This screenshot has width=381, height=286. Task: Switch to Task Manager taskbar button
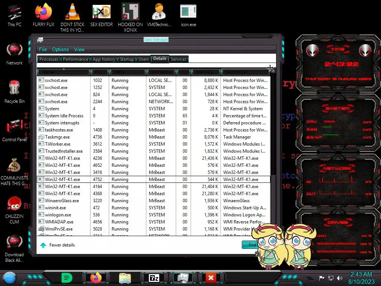tap(183, 278)
